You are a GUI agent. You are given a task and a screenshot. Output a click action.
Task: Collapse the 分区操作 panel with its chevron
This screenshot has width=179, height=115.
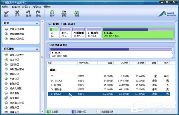(37, 49)
